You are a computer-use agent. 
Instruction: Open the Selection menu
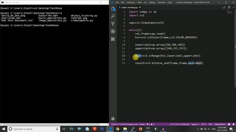point(131,3)
